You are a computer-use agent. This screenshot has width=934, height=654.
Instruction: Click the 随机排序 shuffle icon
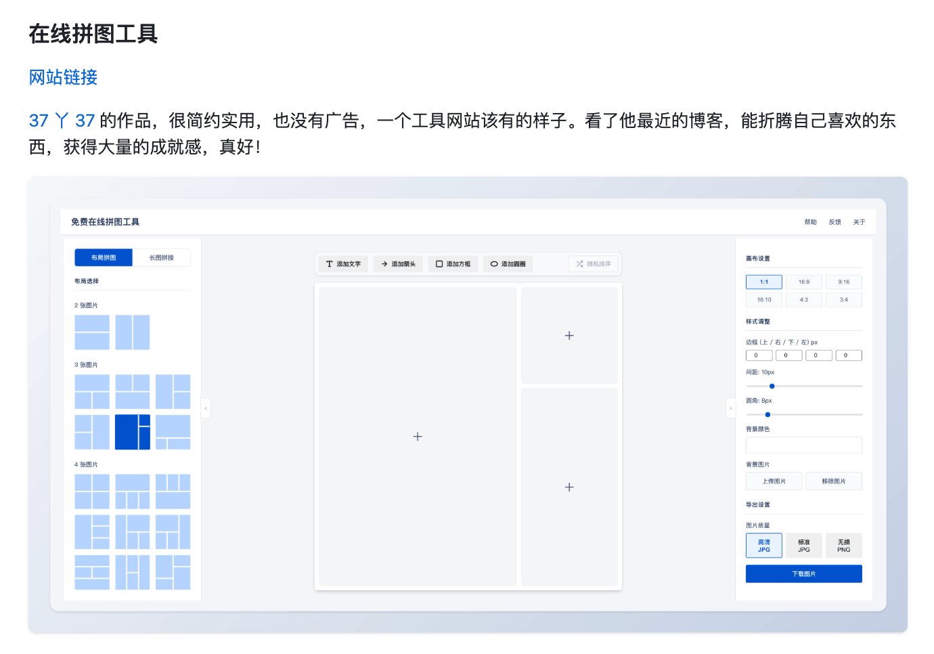click(579, 264)
